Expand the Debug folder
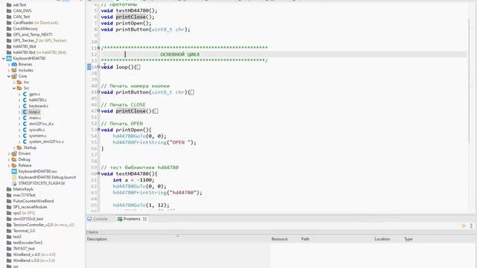477x268 pixels. (9, 159)
